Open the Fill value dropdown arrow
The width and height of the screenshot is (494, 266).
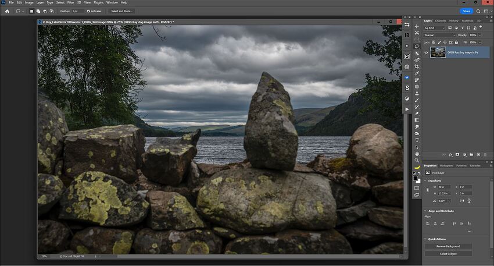click(480, 42)
